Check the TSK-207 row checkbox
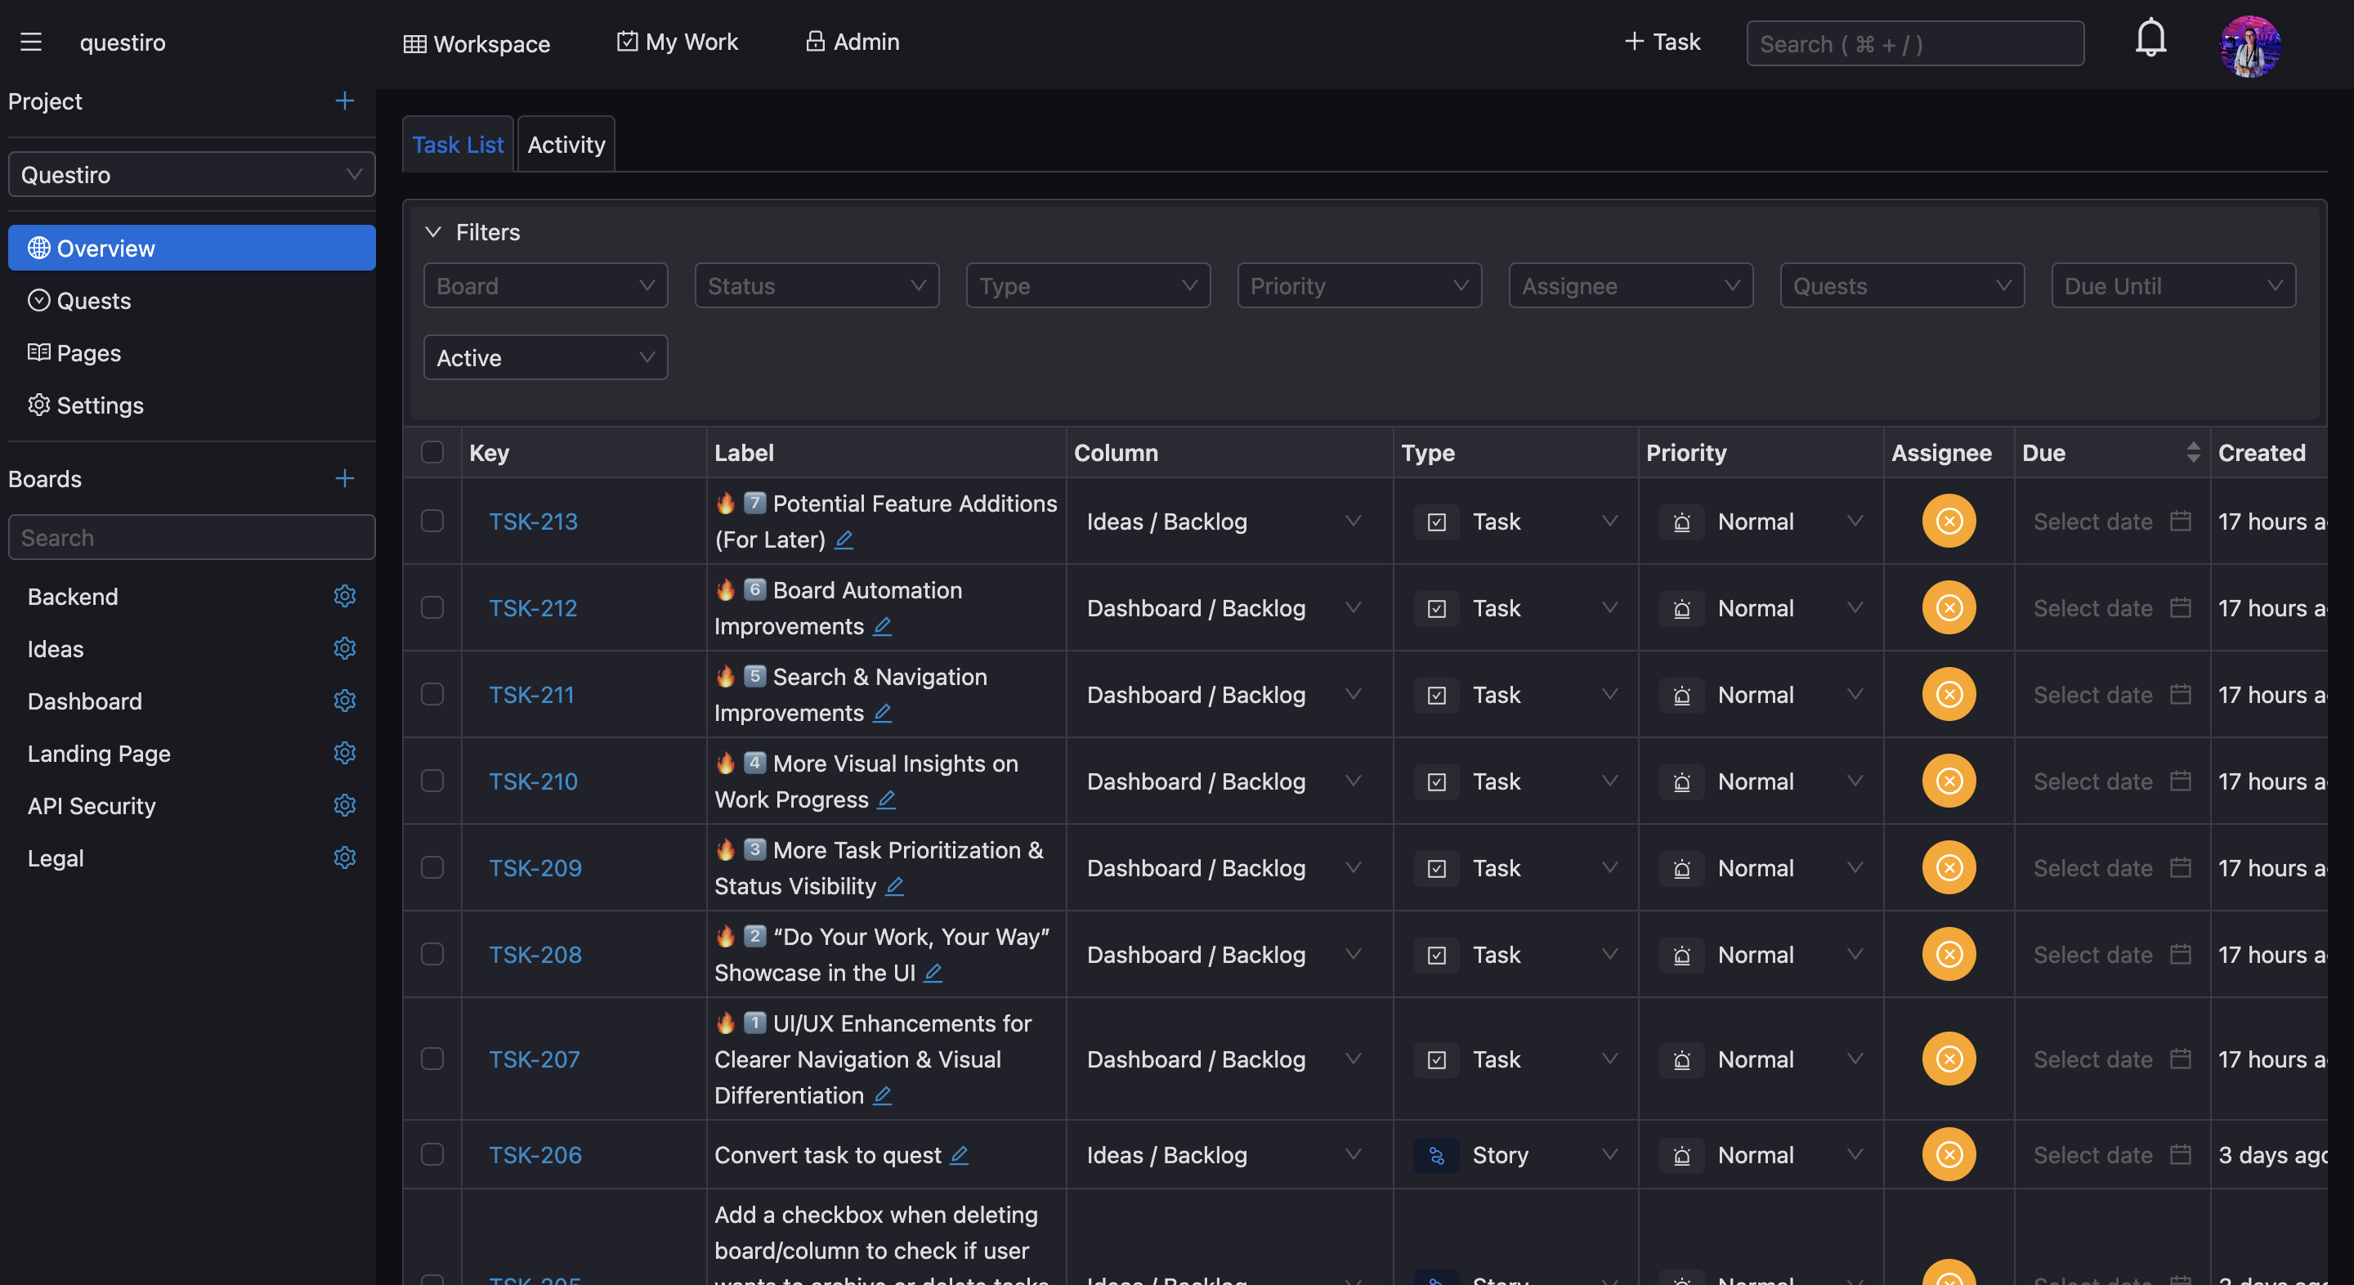The width and height of the screenshot is (2354, 1285). click(x=432, y=1059)
